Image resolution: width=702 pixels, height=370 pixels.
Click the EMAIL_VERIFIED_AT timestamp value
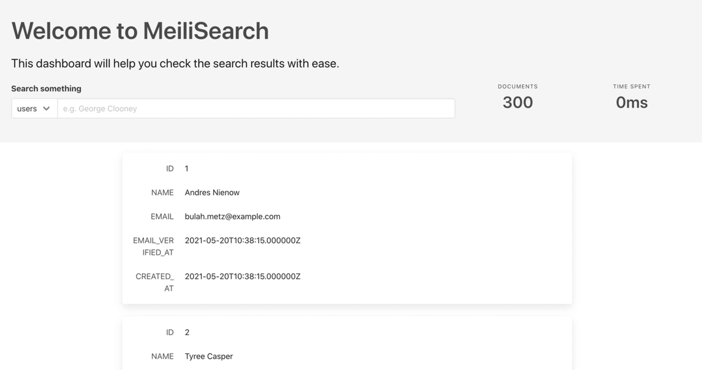click(242, 240)
